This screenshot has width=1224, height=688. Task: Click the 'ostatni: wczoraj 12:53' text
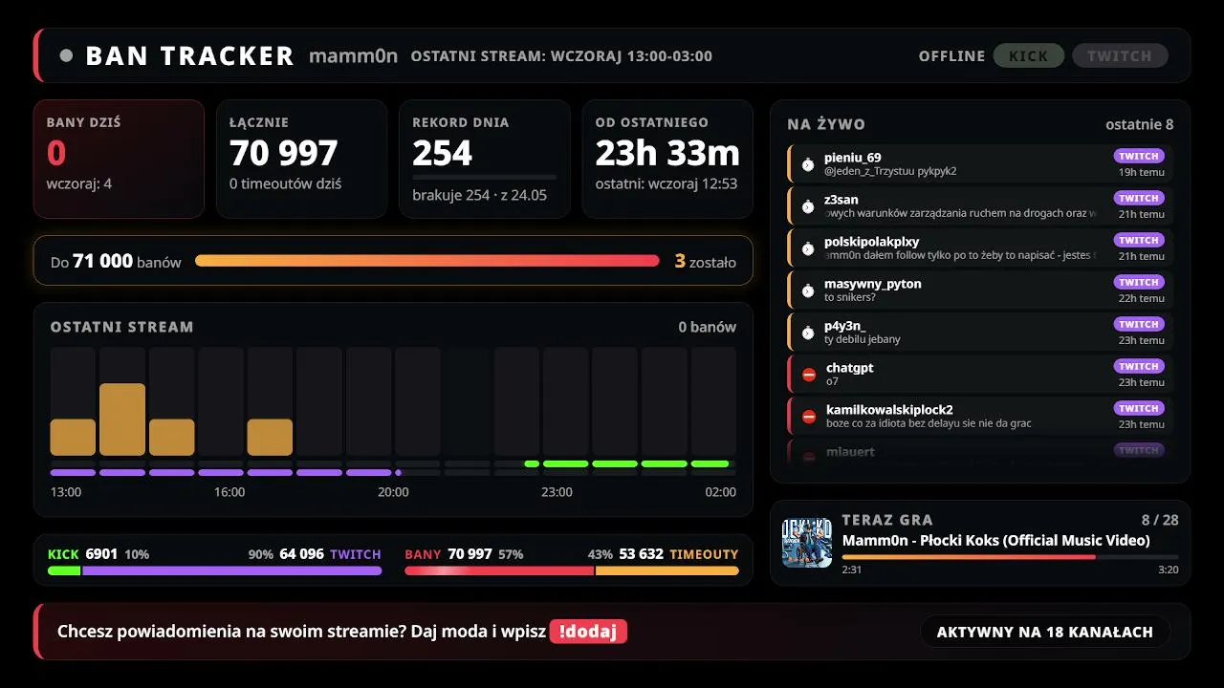[x=667, y=183]
